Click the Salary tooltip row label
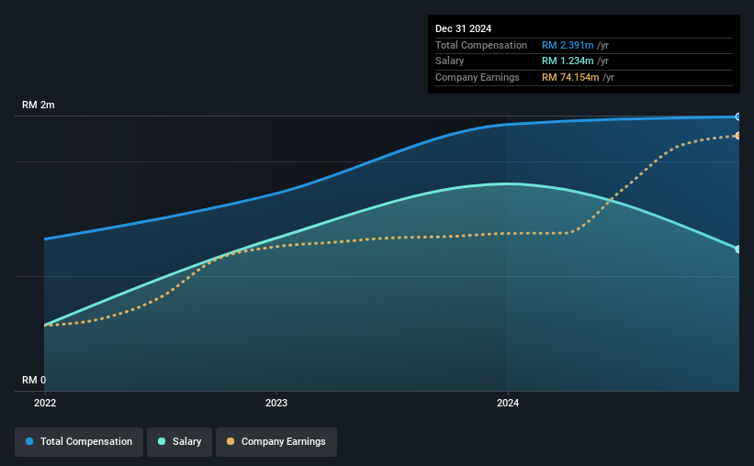The image size is (754, 466). 450,61
